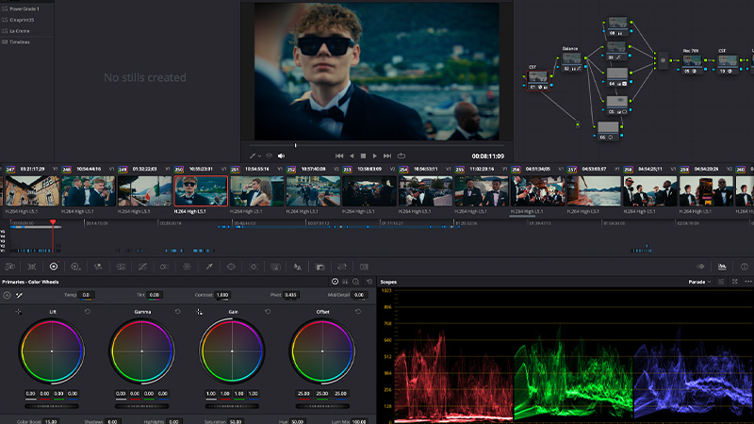This screenshot has height=424, width=754.
Task: Switch to primaries log wheels mode
Action: (x=356, y=282)
